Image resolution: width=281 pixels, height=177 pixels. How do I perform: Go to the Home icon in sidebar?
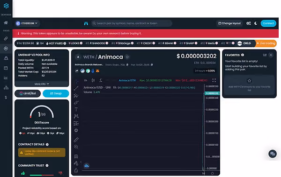(6, 22)
